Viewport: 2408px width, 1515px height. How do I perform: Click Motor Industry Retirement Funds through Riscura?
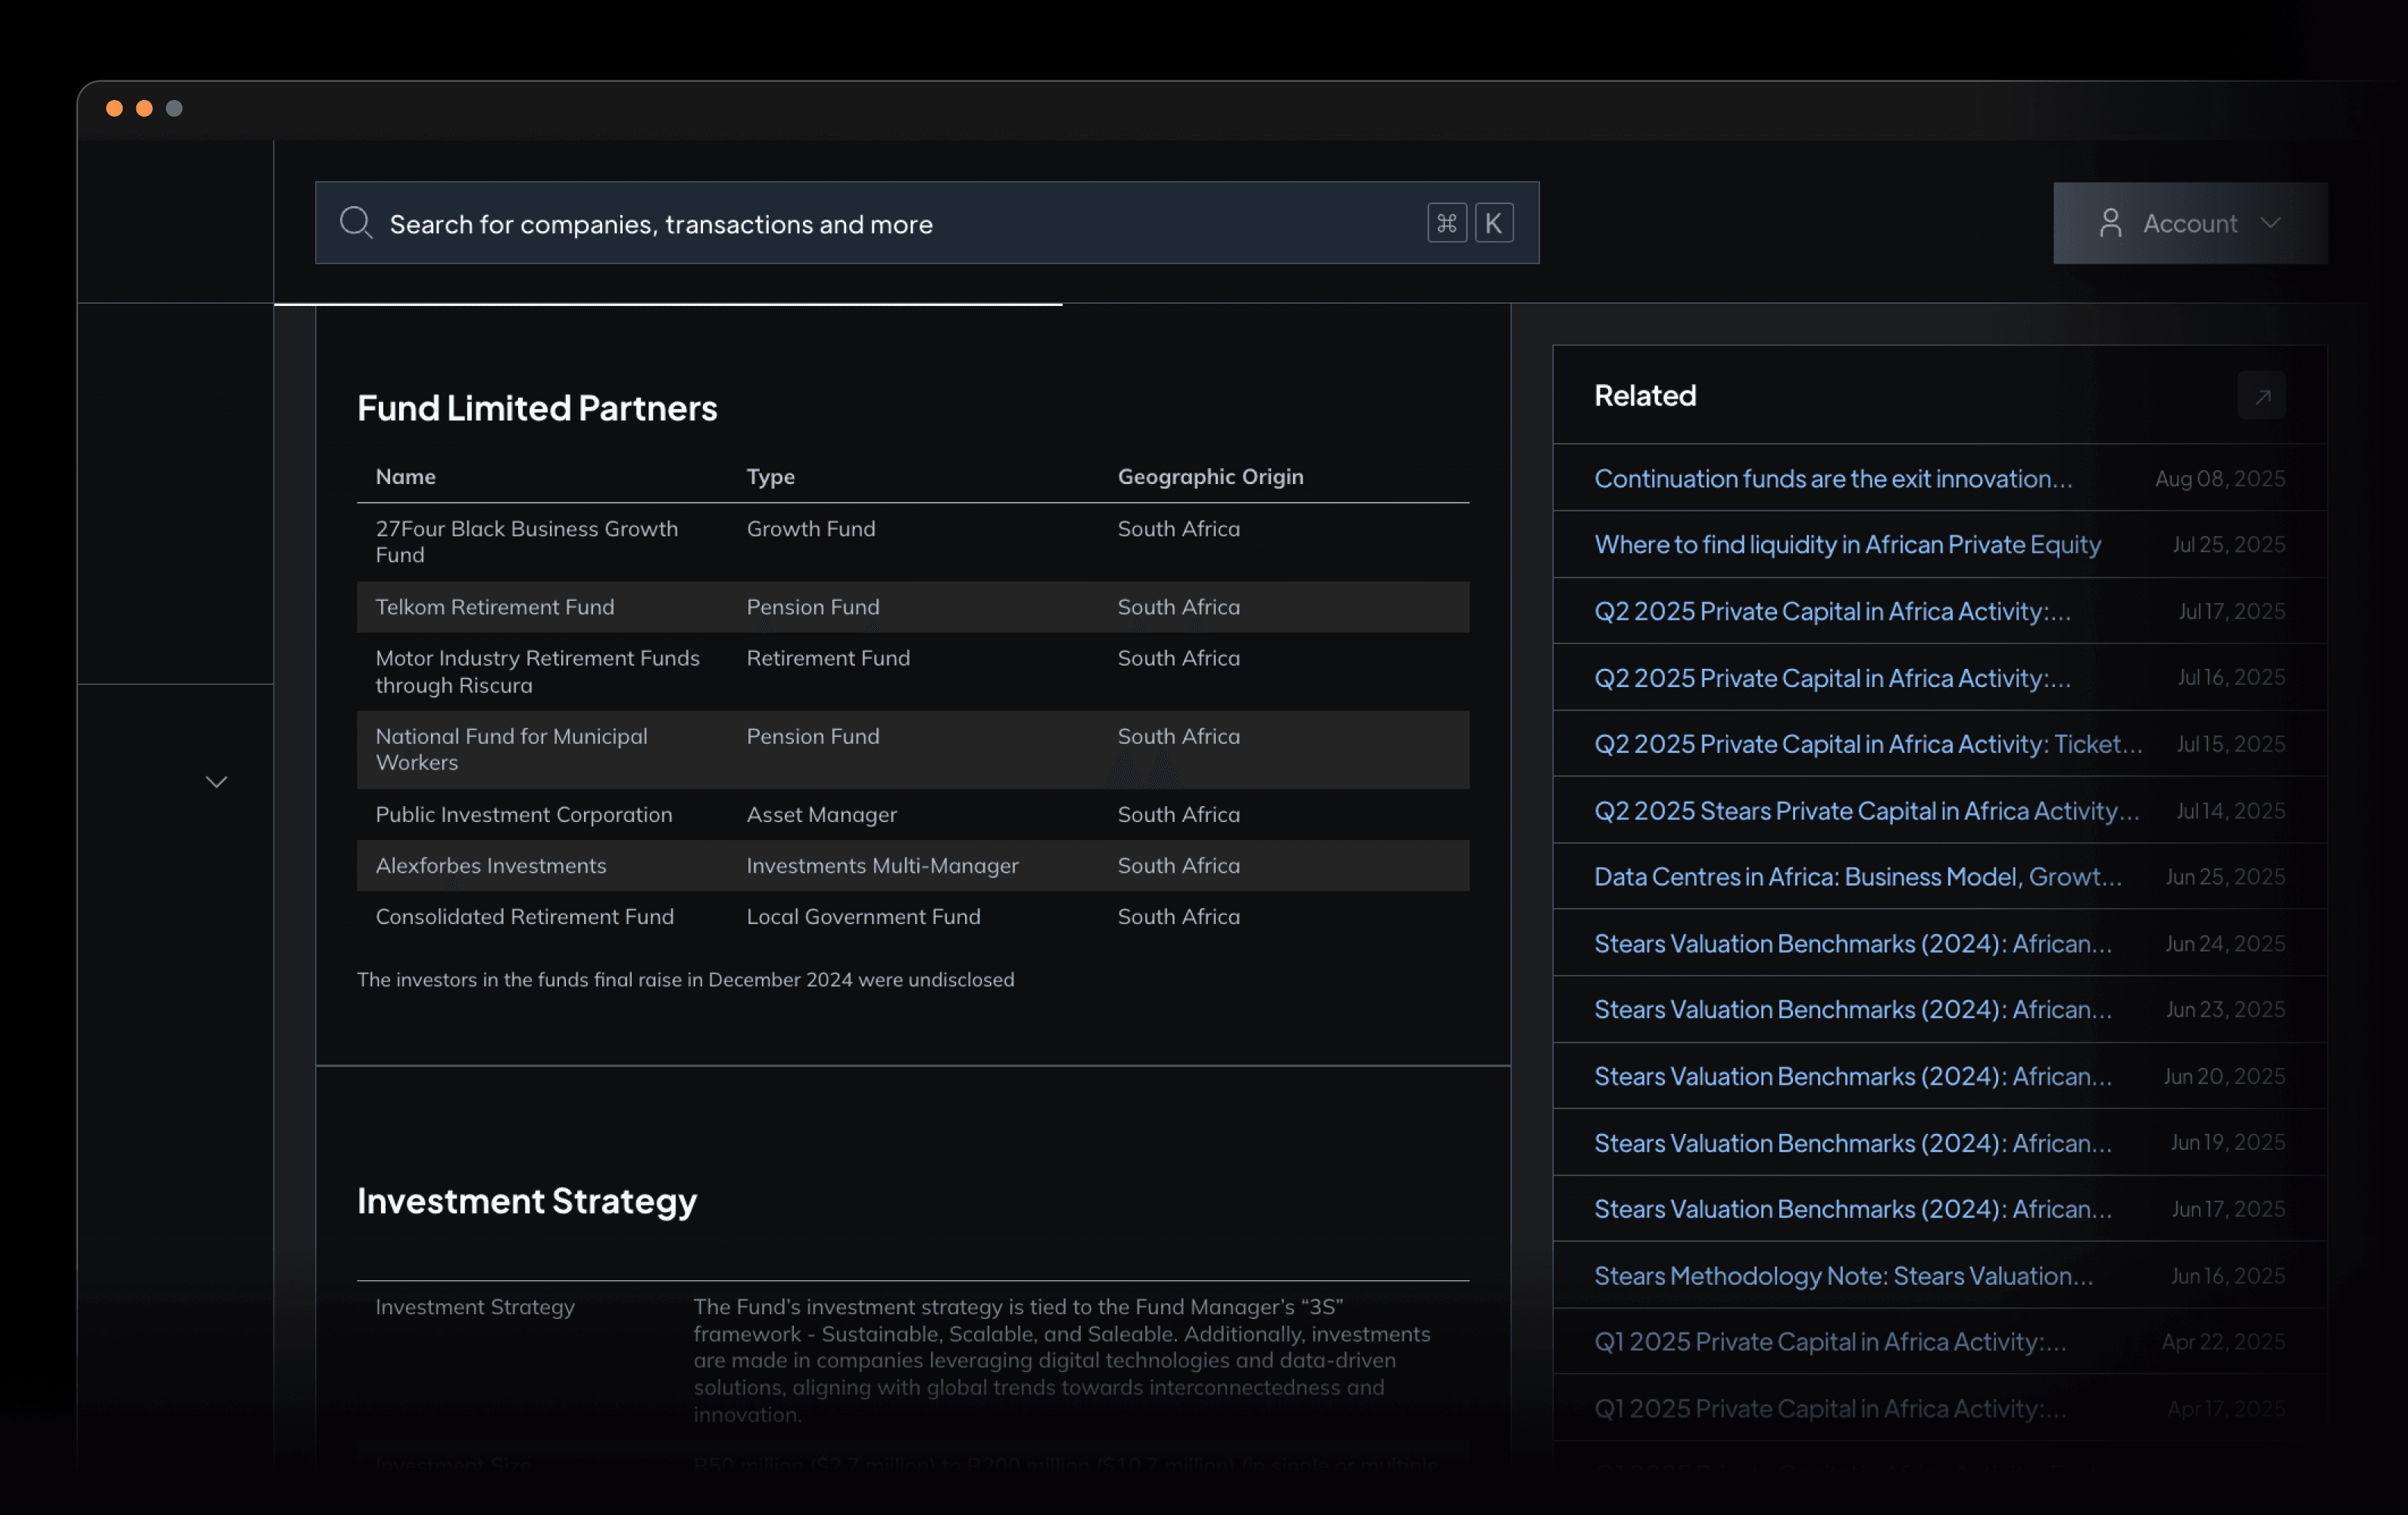pos(537,671)
